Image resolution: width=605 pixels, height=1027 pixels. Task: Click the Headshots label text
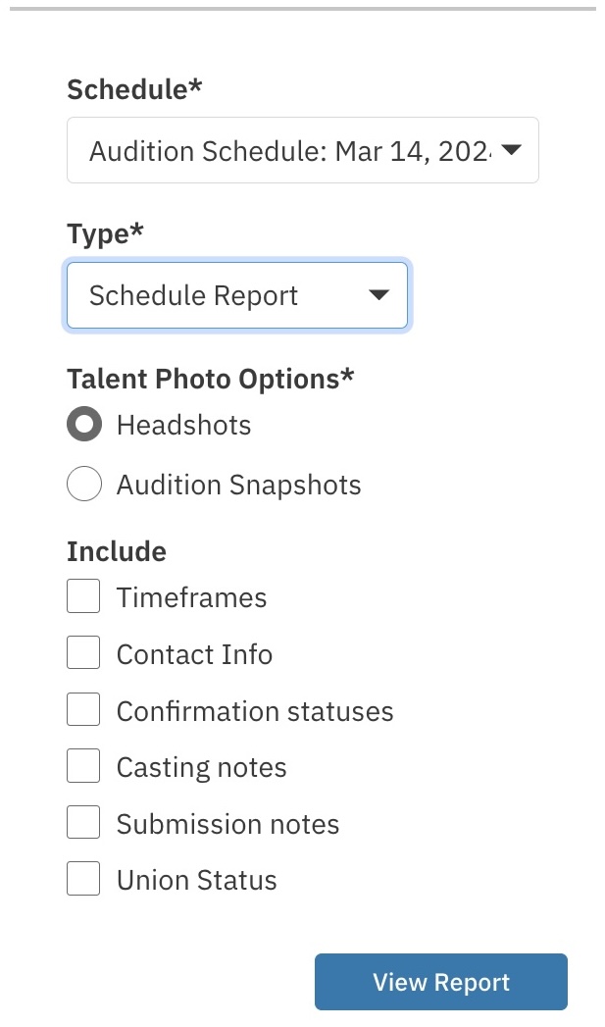coord(183,425)
